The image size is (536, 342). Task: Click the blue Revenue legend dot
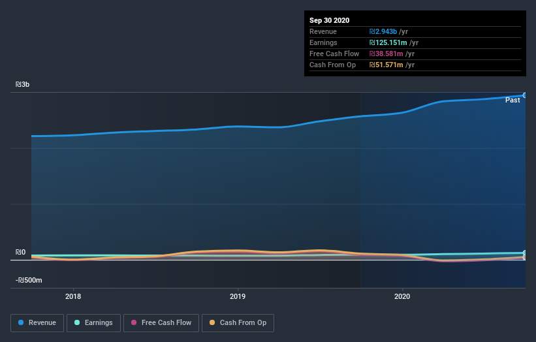pos(21,322)
